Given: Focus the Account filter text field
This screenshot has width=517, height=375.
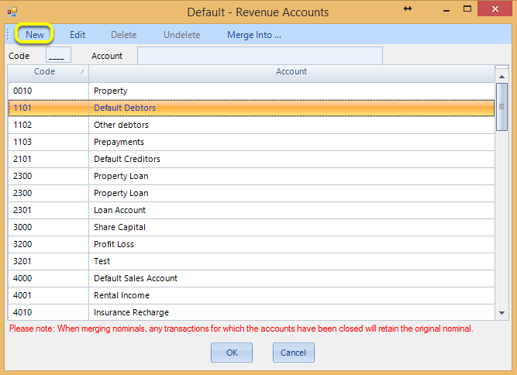Looking at the screenshot, I should click(x=260, y=55).
